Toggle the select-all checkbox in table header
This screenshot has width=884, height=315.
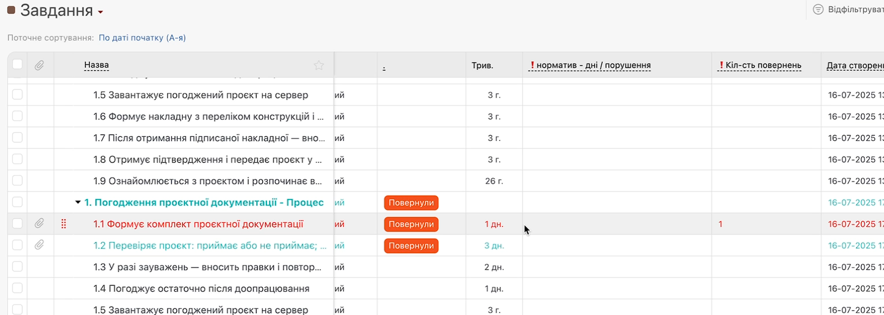(x=17, y=65)
